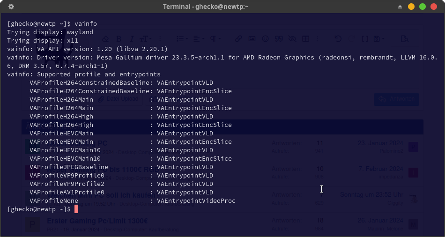Click the insert link icon in the forum editor behind
Image resolution: width=445 pixels, height=237 pixels.
238,39
